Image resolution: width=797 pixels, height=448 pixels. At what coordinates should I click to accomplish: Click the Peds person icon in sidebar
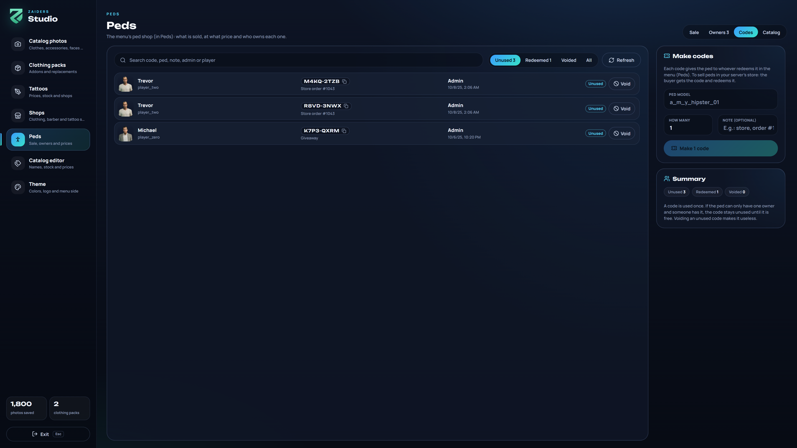18,140
